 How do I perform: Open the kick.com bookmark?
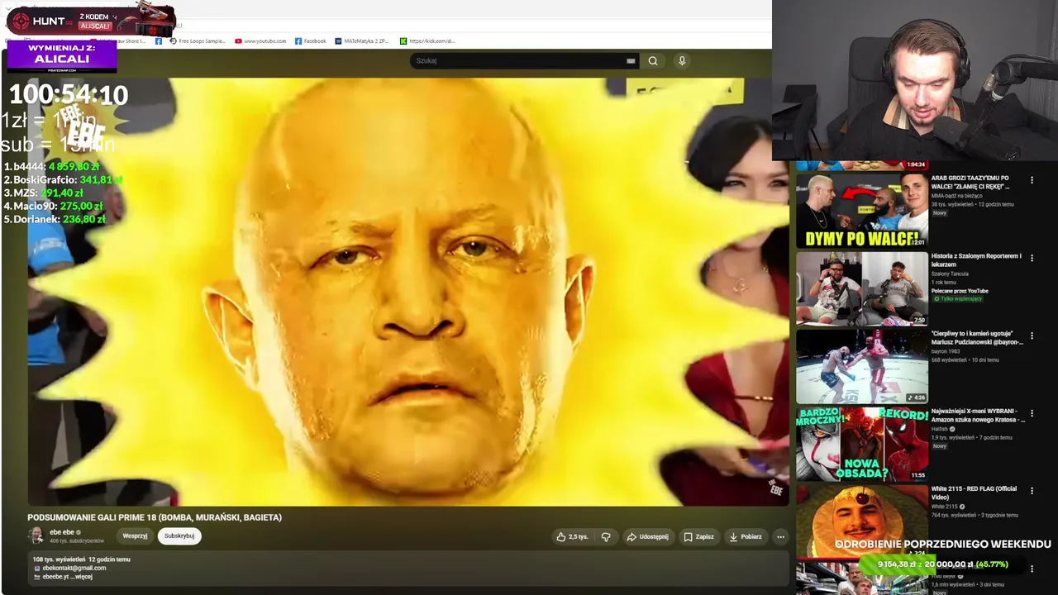coord(427,40)
